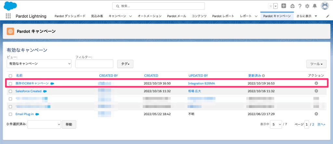Open the App Launcher grid icon

pos(8,16)
